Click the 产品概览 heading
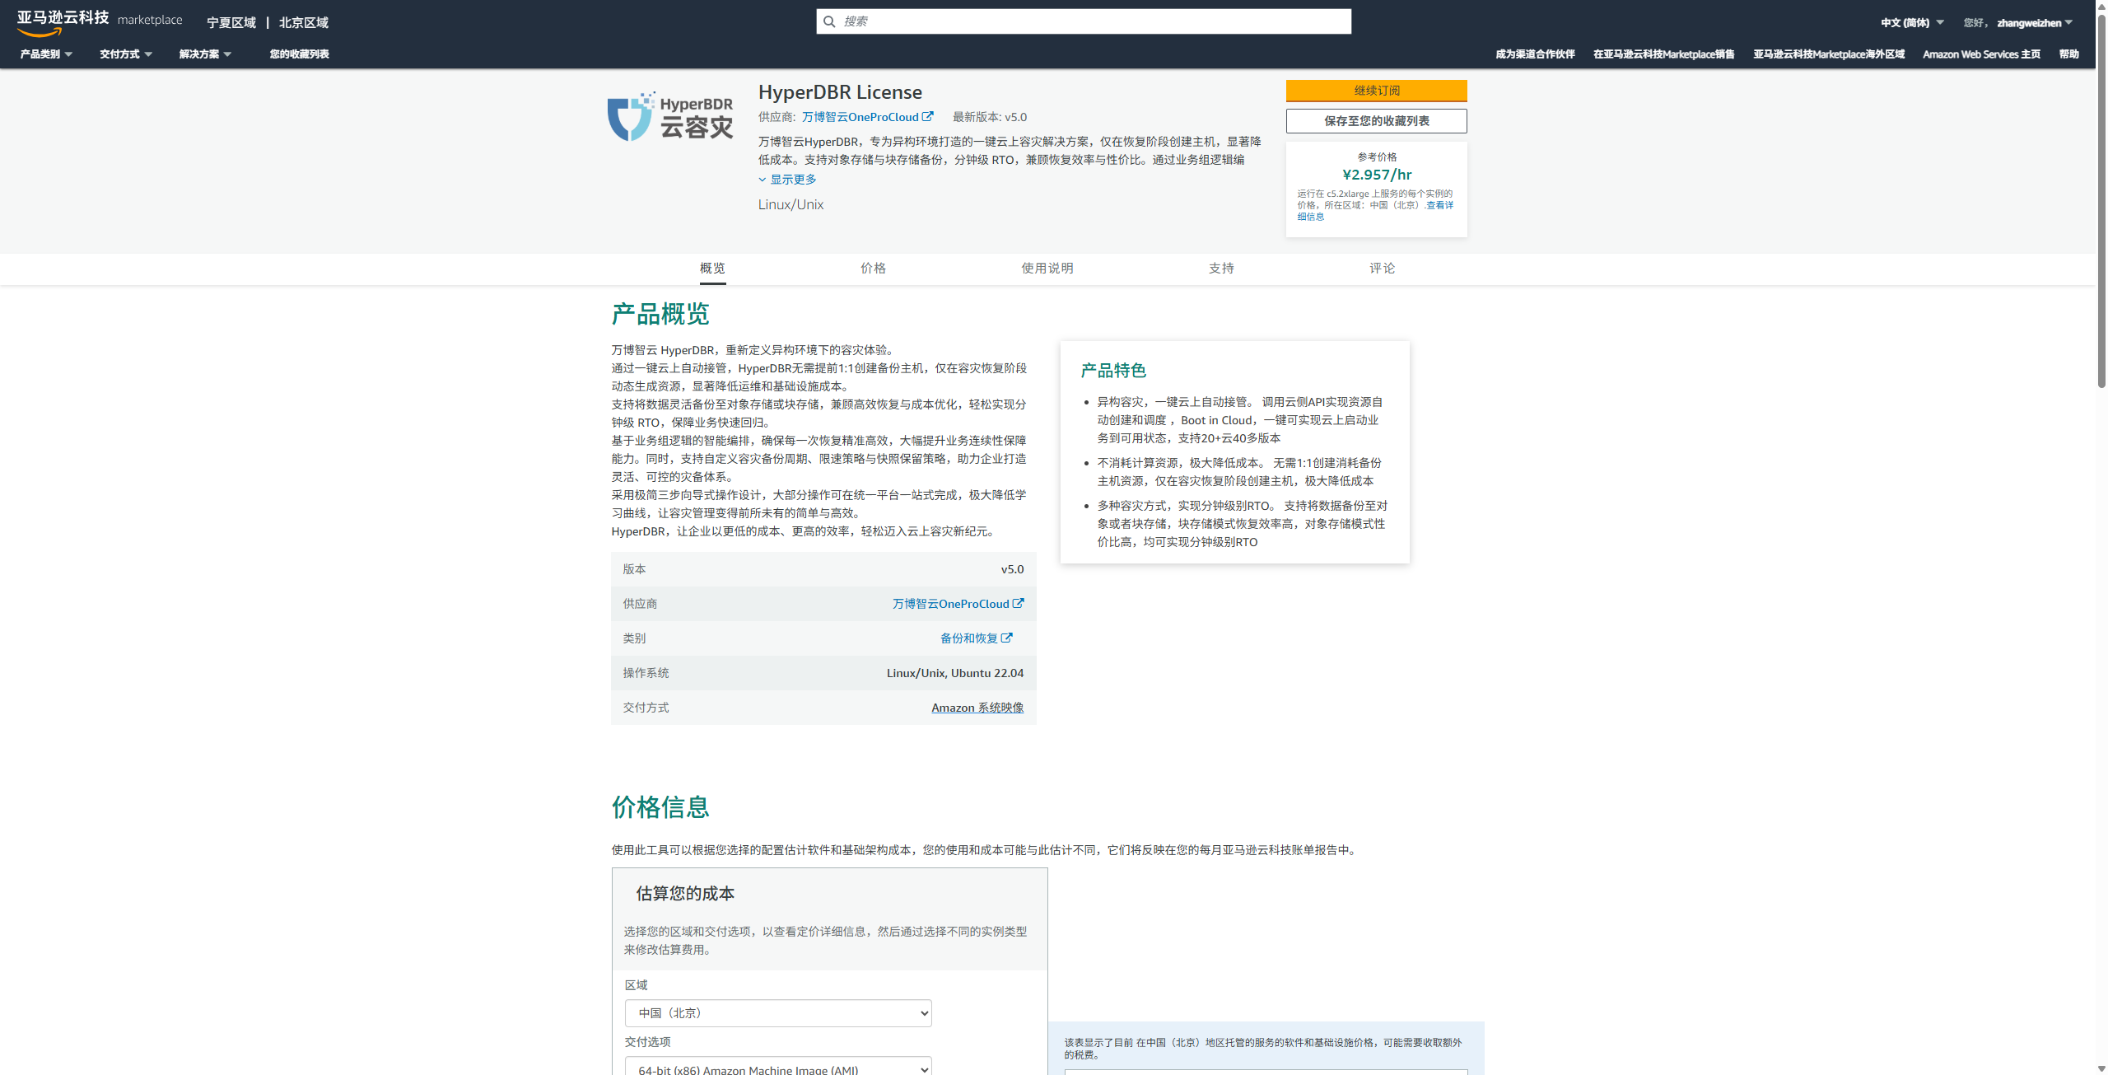Viewport: 2108px width, 1075px height. tap(660, 314)
